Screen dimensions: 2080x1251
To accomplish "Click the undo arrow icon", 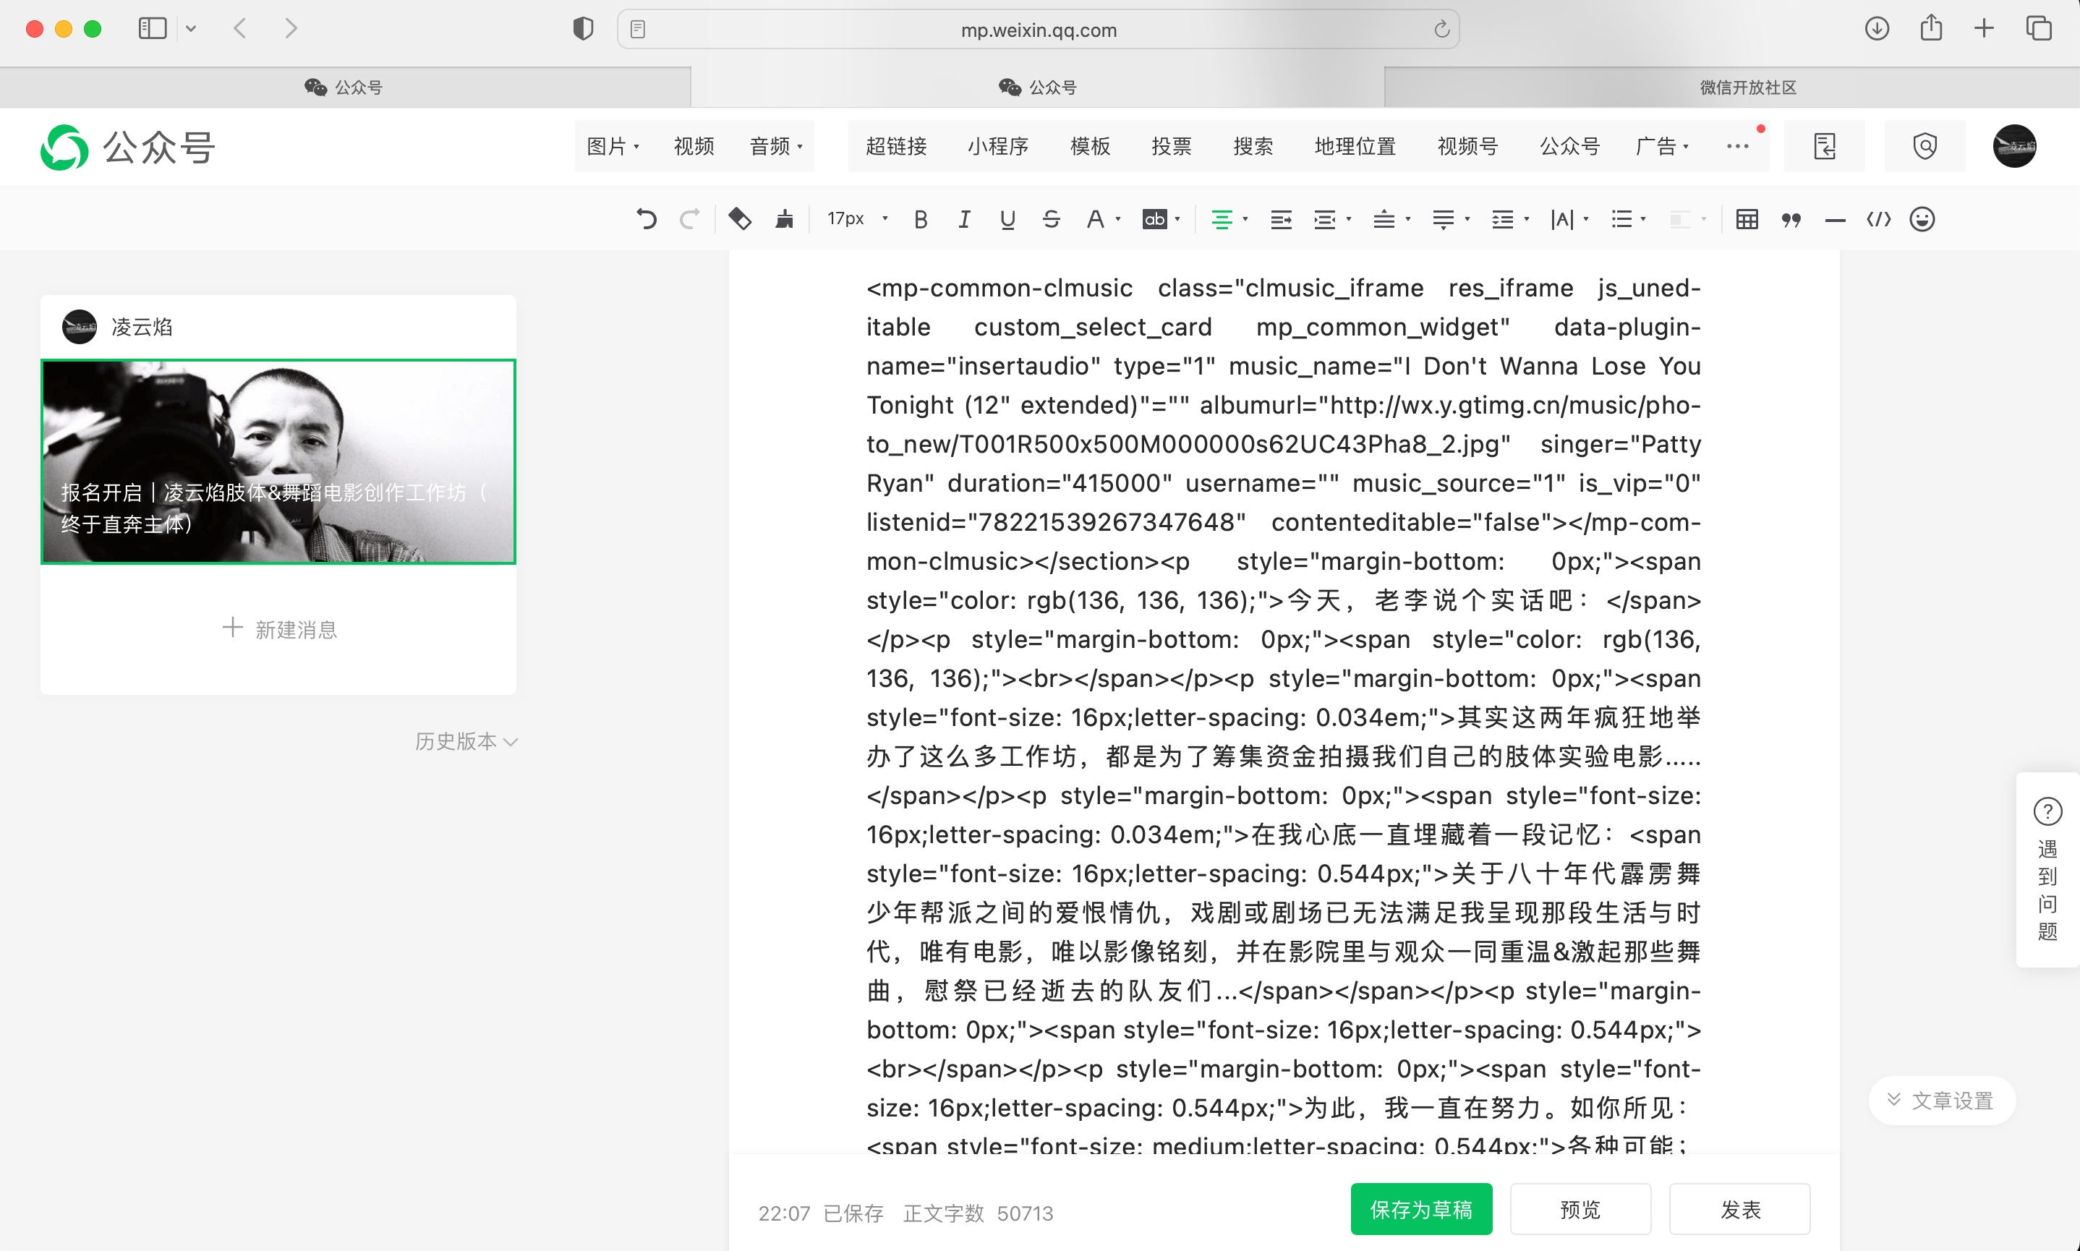I will pos(646,219).
